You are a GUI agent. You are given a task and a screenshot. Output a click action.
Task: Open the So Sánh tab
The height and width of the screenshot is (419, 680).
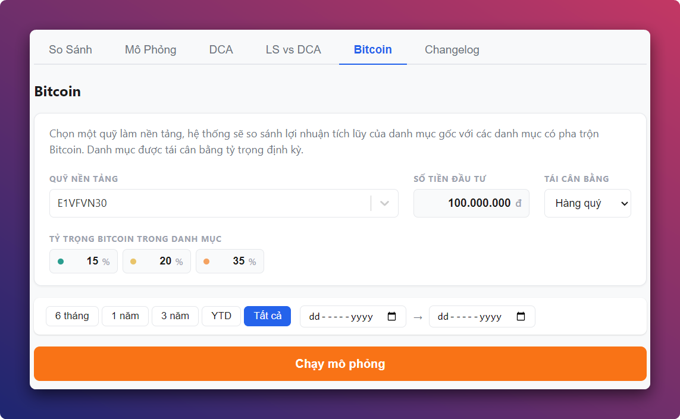coord(70,49)
